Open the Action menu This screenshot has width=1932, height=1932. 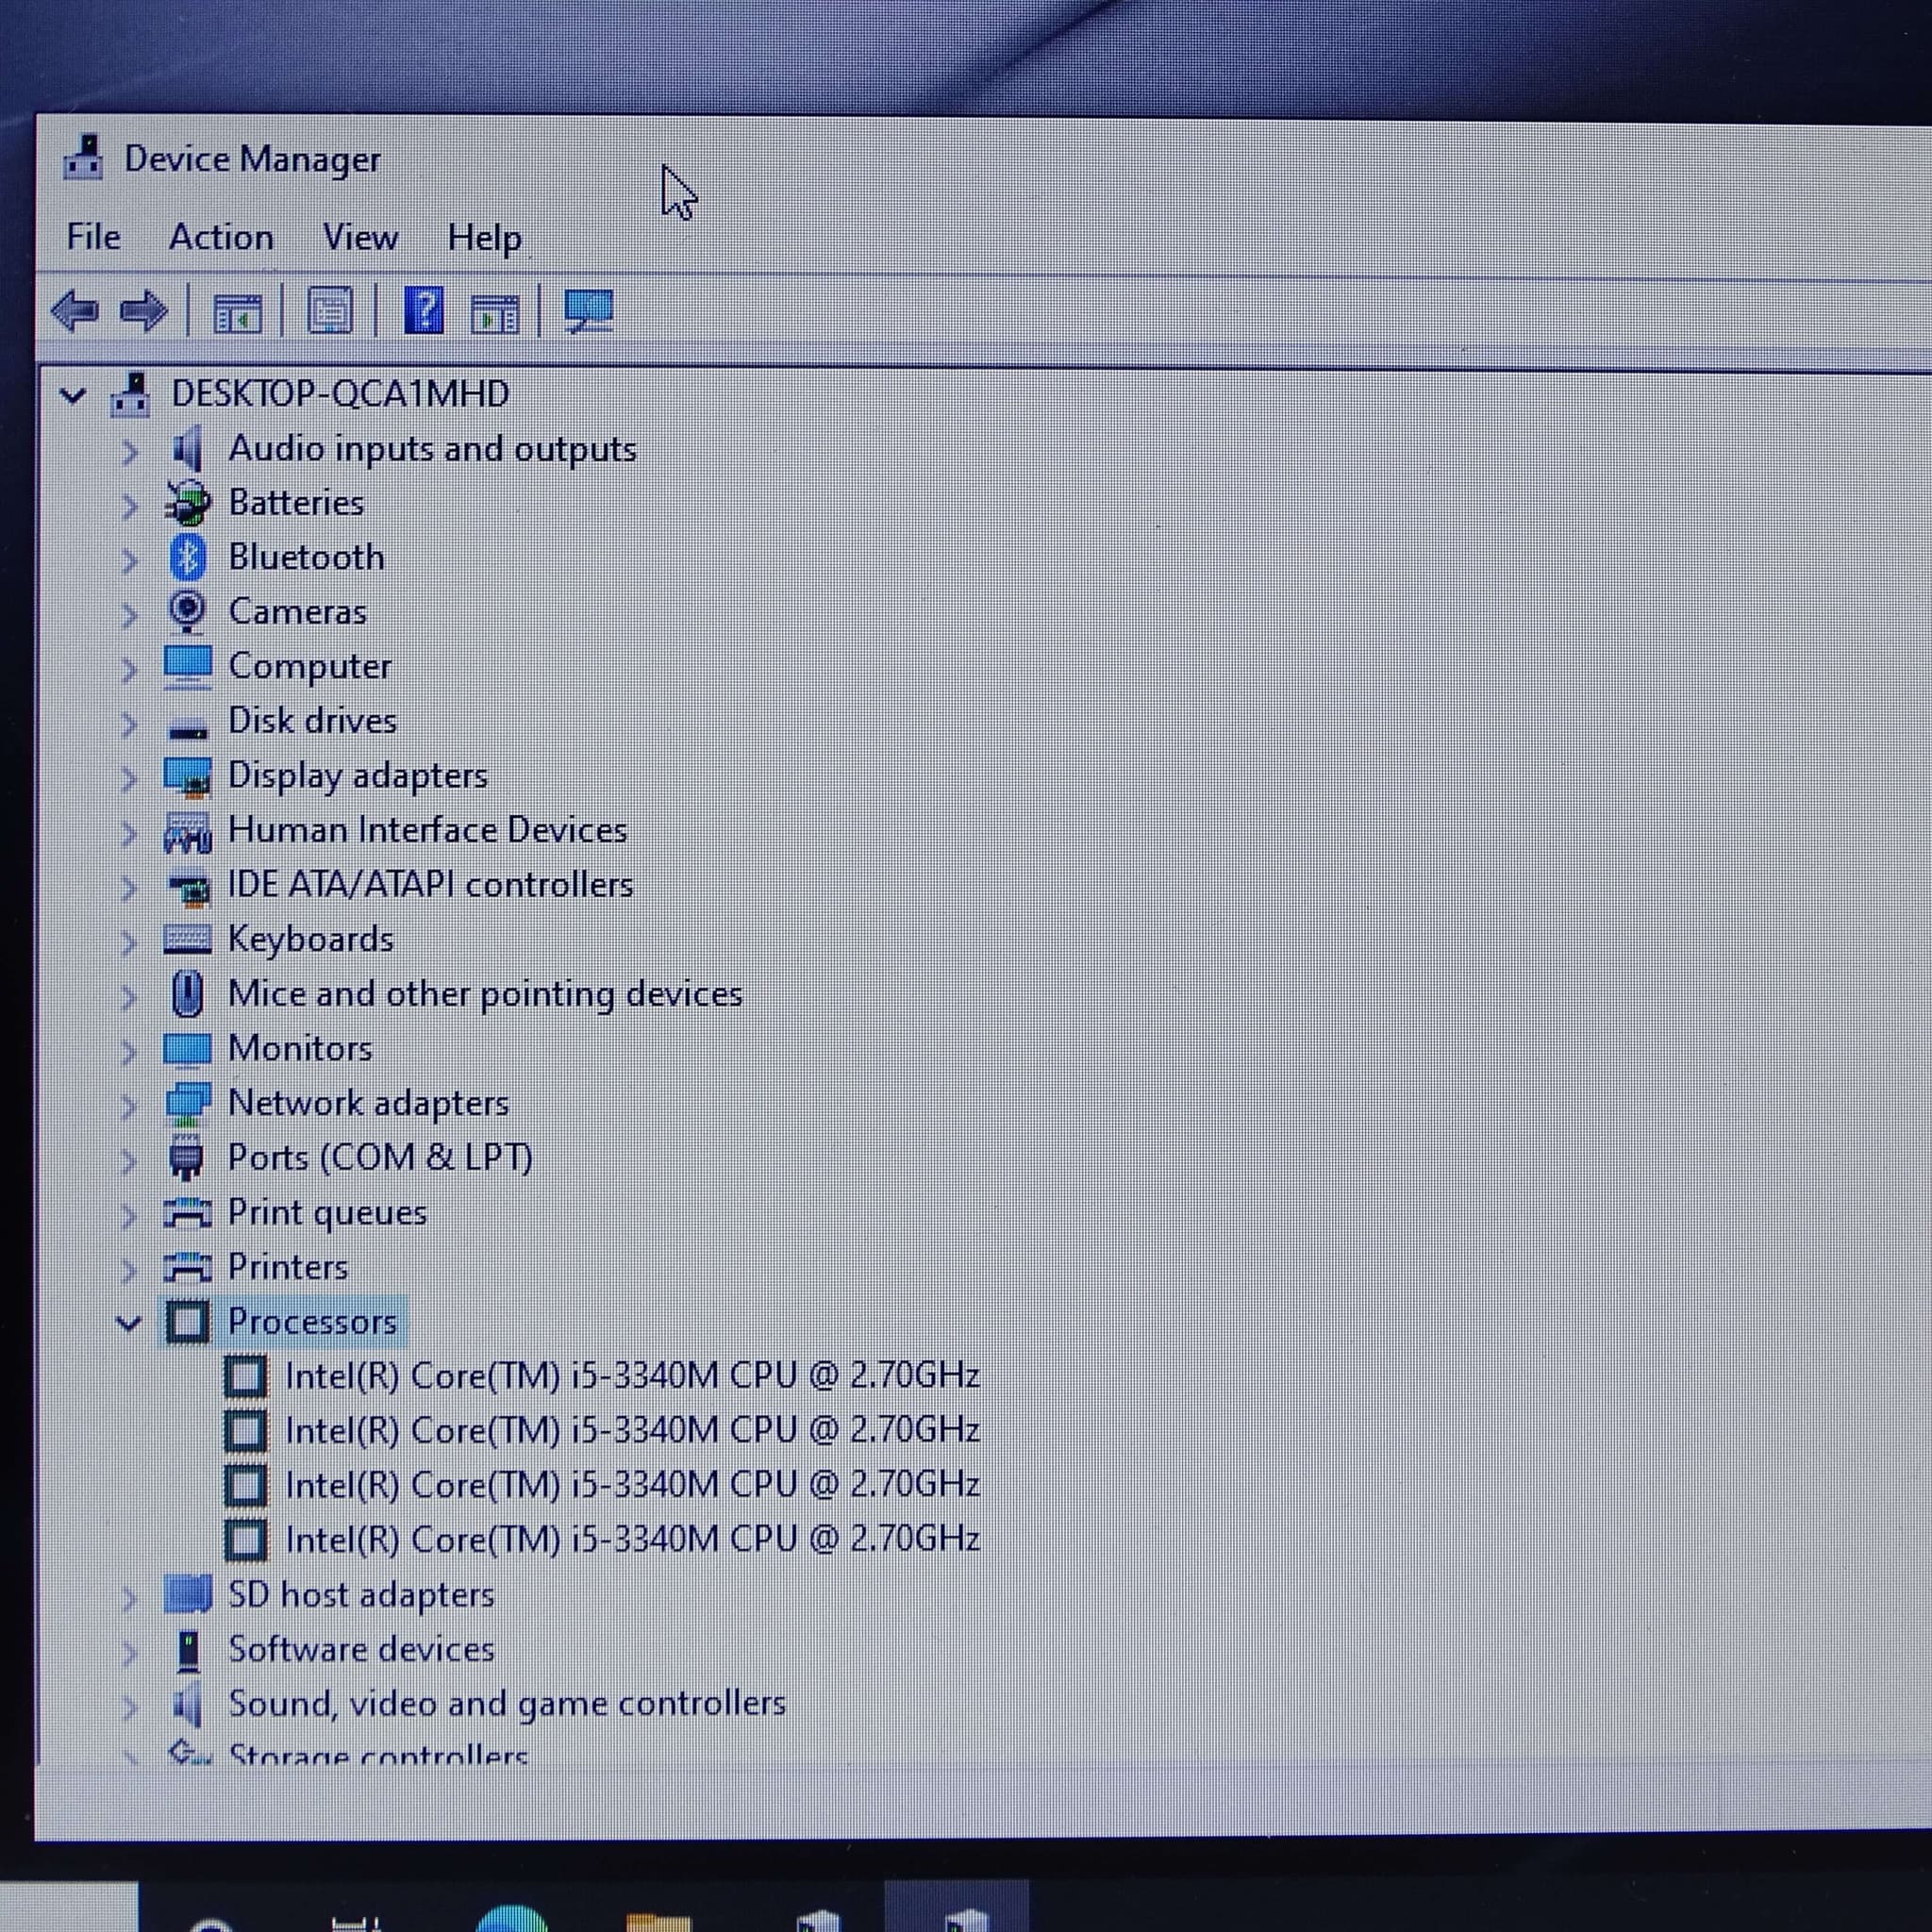point(221,237)
